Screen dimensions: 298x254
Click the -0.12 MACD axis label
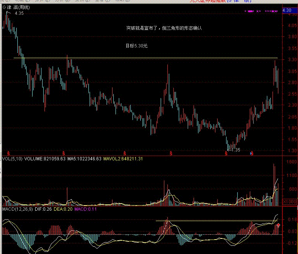(x=292, y=243)
